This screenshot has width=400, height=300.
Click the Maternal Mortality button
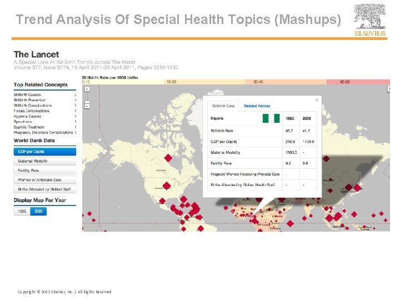point(44,161)
